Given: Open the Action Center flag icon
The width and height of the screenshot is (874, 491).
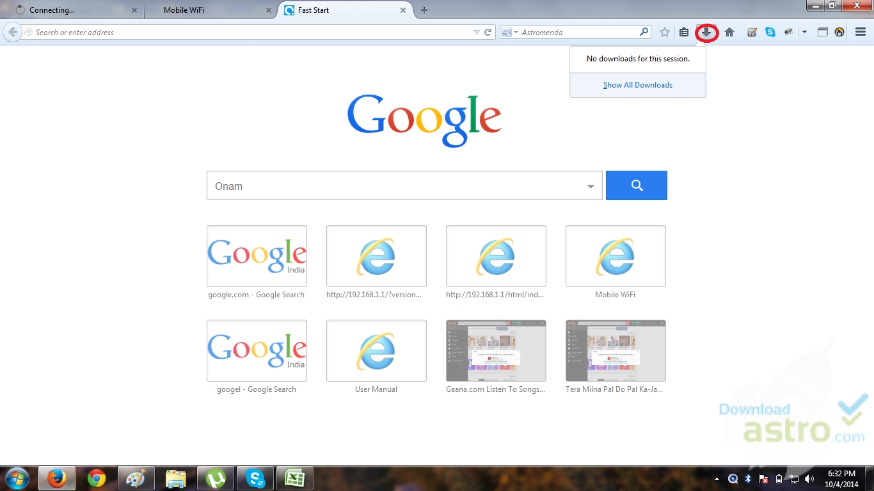Looking at the screenshot, I should (763, 478).
